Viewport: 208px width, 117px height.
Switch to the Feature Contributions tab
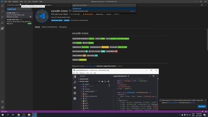tap(49, 27)
